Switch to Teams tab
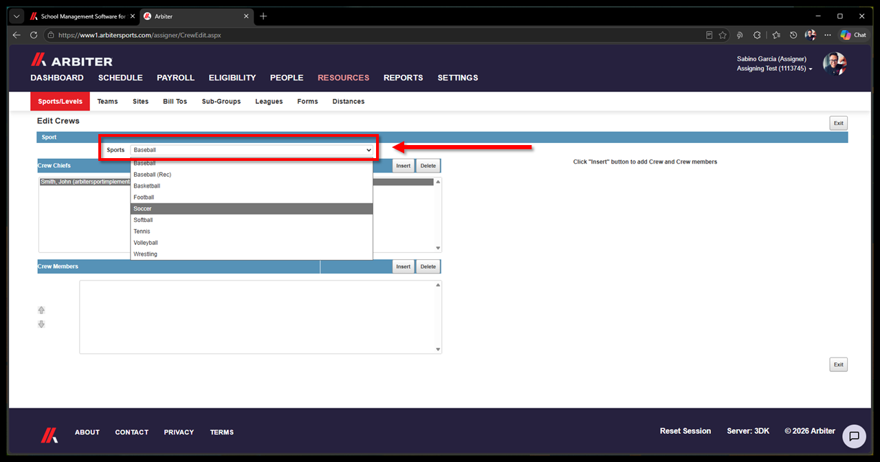The image size is (880, 462). (x=107, y=101)
